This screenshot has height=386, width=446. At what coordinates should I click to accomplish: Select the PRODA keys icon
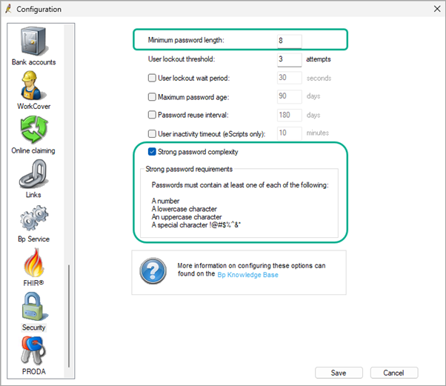(x=33, y=350)
